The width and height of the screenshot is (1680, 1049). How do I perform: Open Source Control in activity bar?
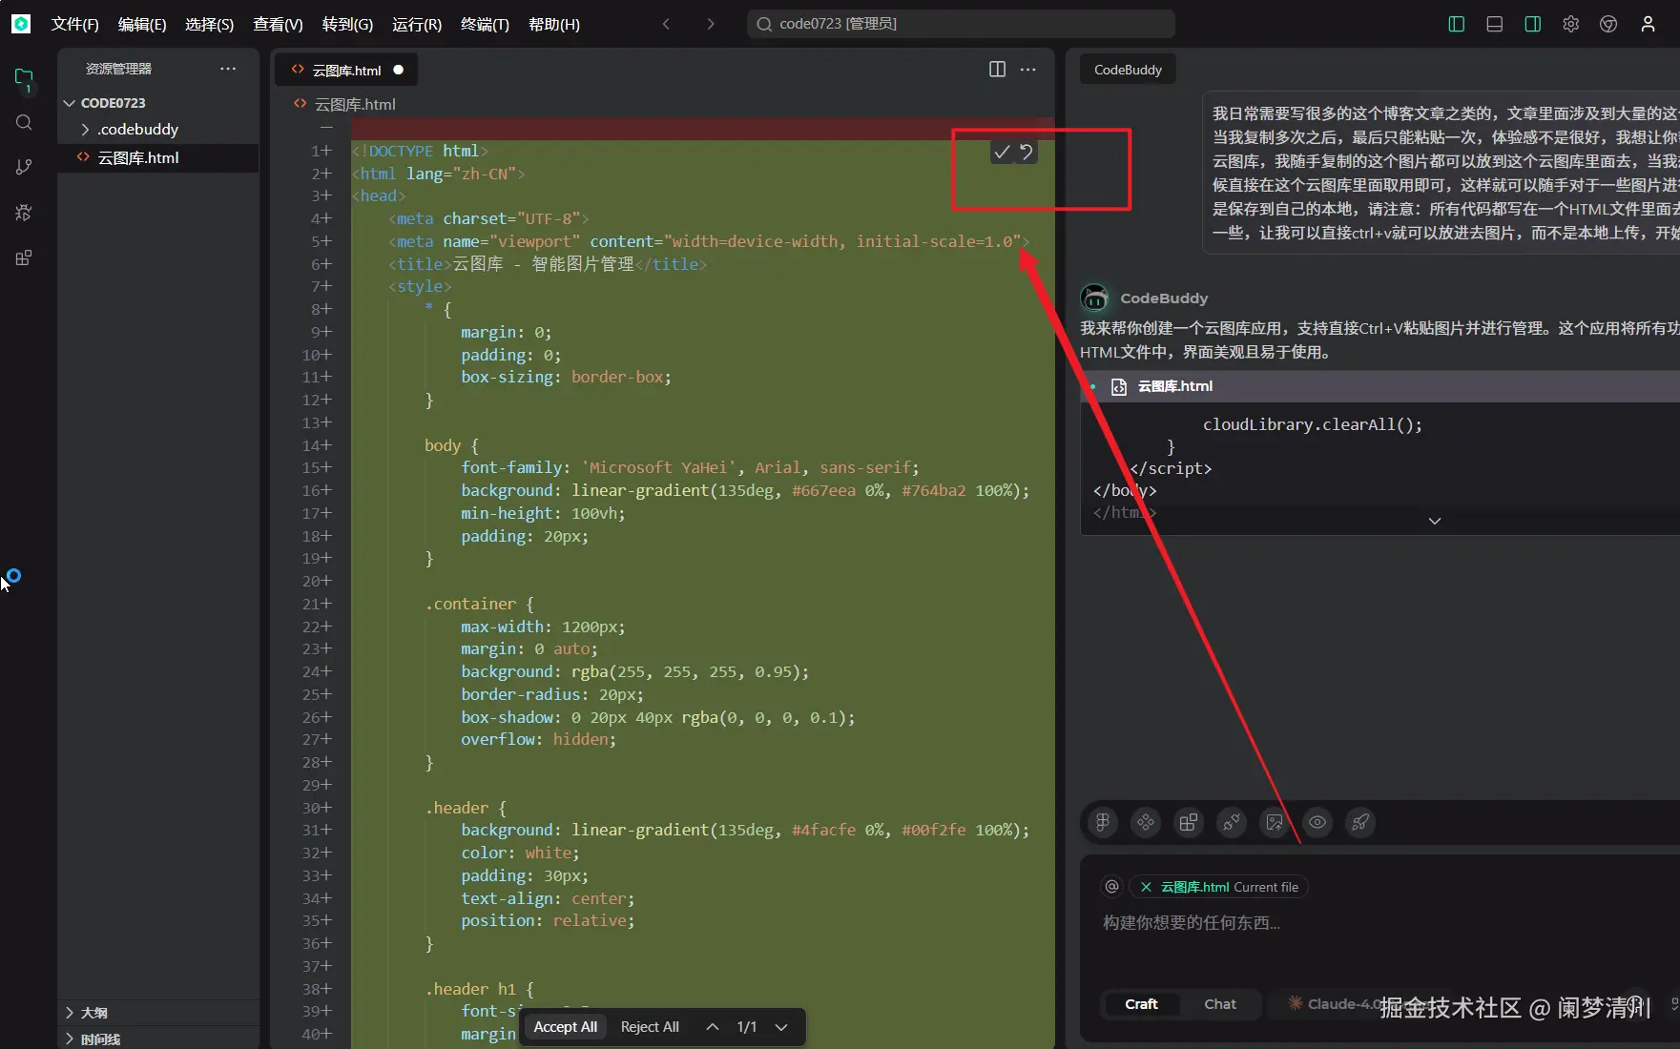coord(24,167)
